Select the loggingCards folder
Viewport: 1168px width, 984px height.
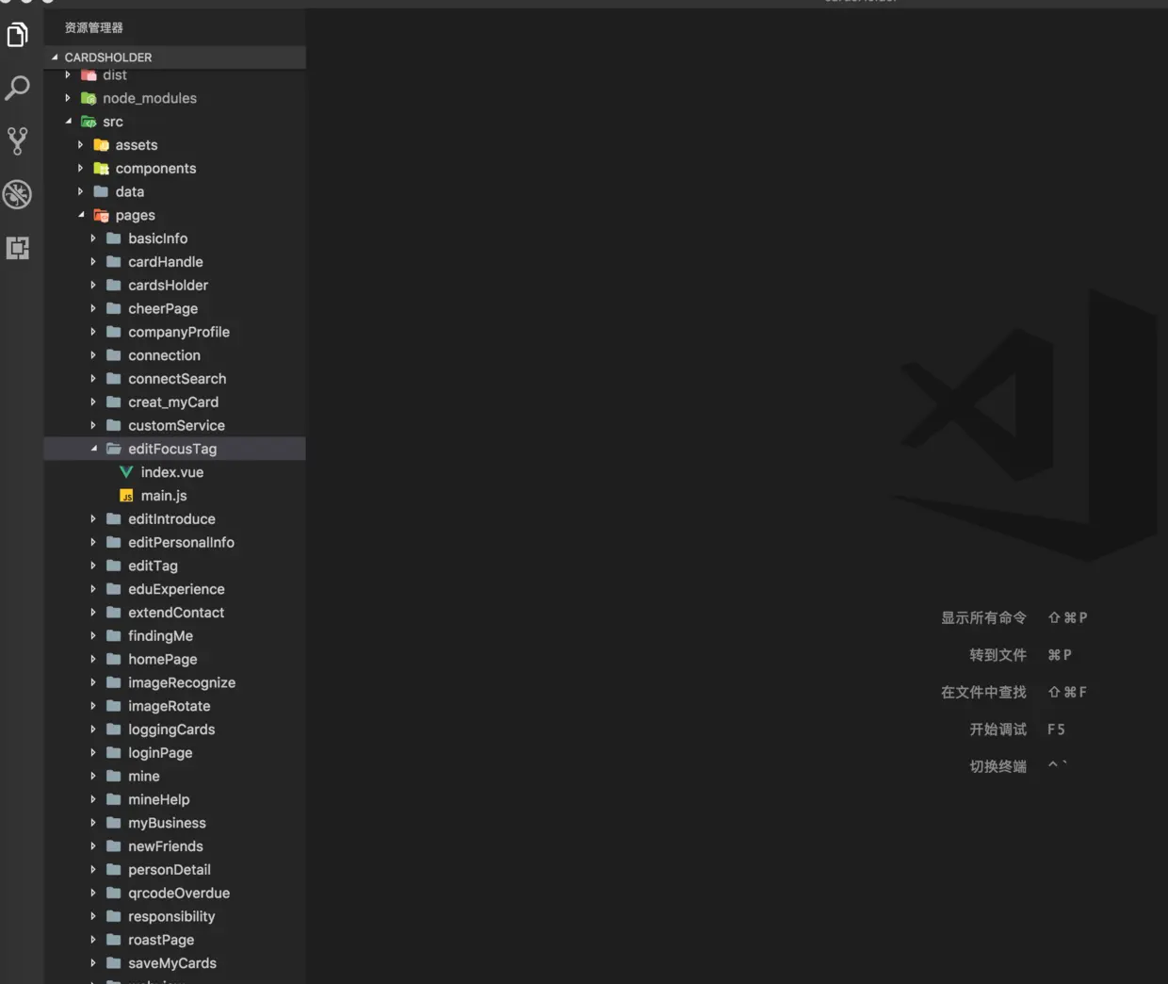click(x=175, y=730)
